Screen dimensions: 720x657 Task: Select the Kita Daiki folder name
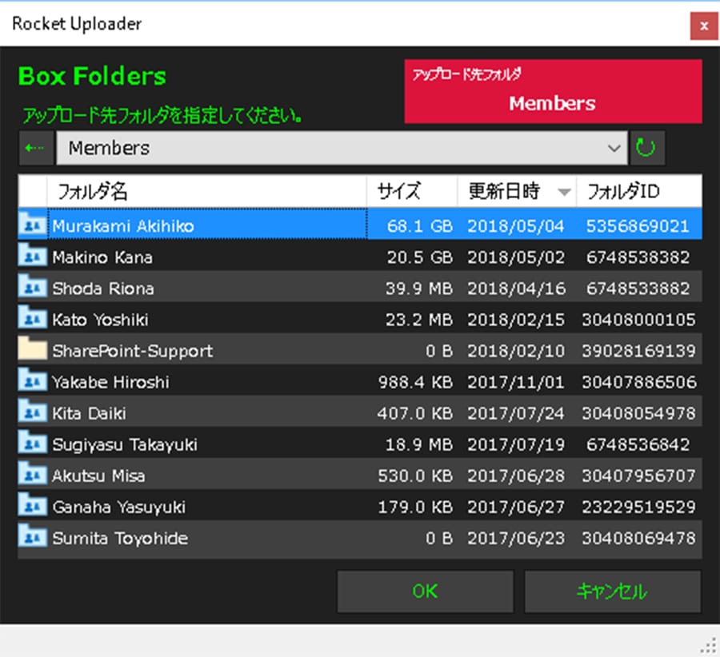click(89, 413)
